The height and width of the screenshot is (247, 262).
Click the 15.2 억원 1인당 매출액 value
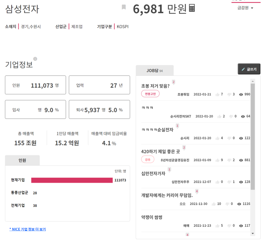67,143
